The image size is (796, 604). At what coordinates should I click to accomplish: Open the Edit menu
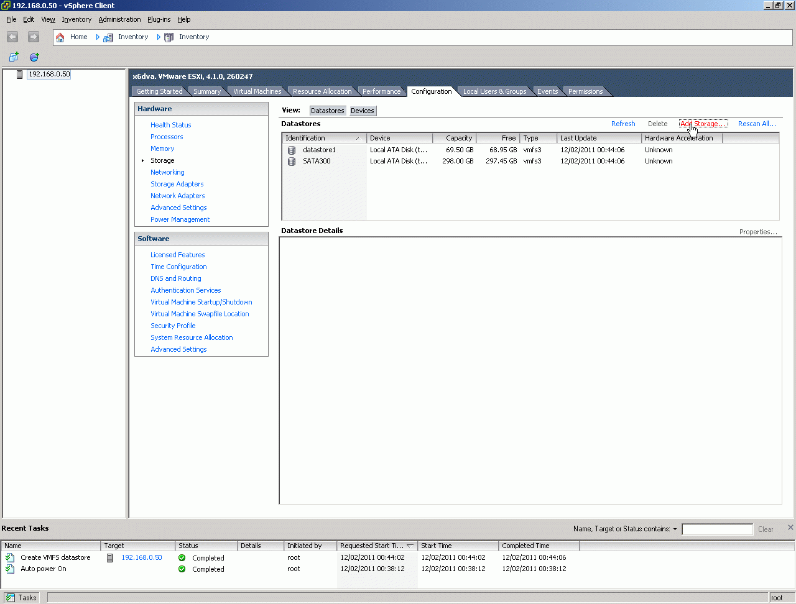[x=29, y=19]
